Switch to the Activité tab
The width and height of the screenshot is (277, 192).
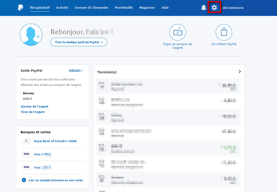click(x=62, y=8)
